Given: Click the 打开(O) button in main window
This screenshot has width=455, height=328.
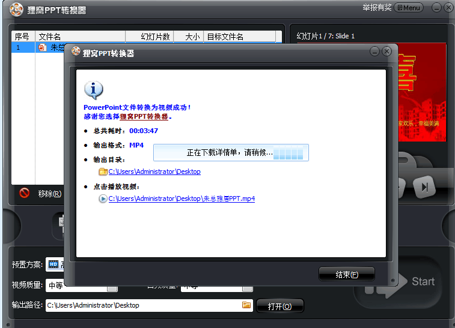Looking at the screenshot, I should [x=280, y=306].
